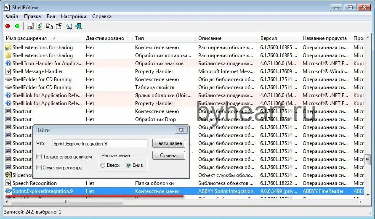Sort by the Описание column header

(x=227, y=38)
